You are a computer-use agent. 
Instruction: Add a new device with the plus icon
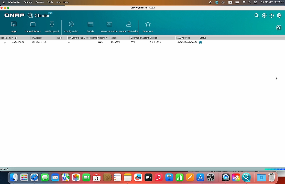coord(264,15)
